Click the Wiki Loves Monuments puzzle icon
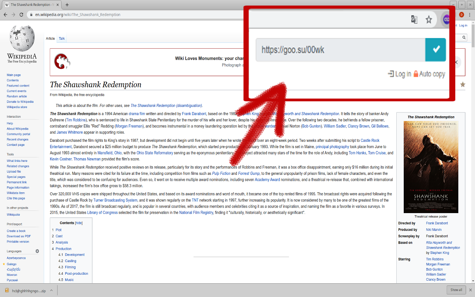Screen dimensions: 475x297 point(62,62)
